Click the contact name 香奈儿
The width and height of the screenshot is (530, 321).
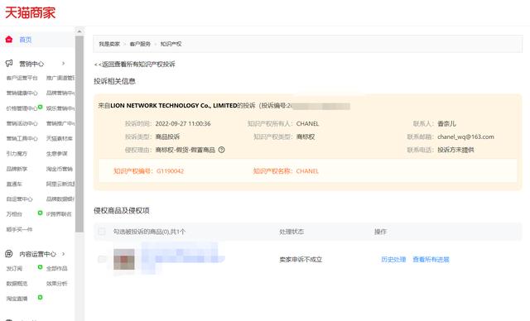tap(447, 123)
